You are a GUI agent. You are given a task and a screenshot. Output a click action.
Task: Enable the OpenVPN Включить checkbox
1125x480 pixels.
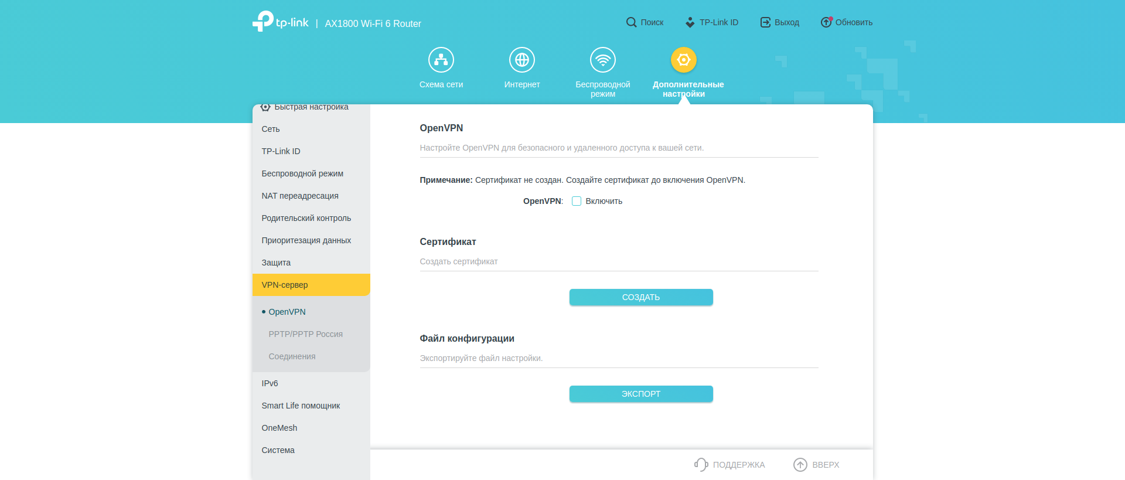coord(577,201)
